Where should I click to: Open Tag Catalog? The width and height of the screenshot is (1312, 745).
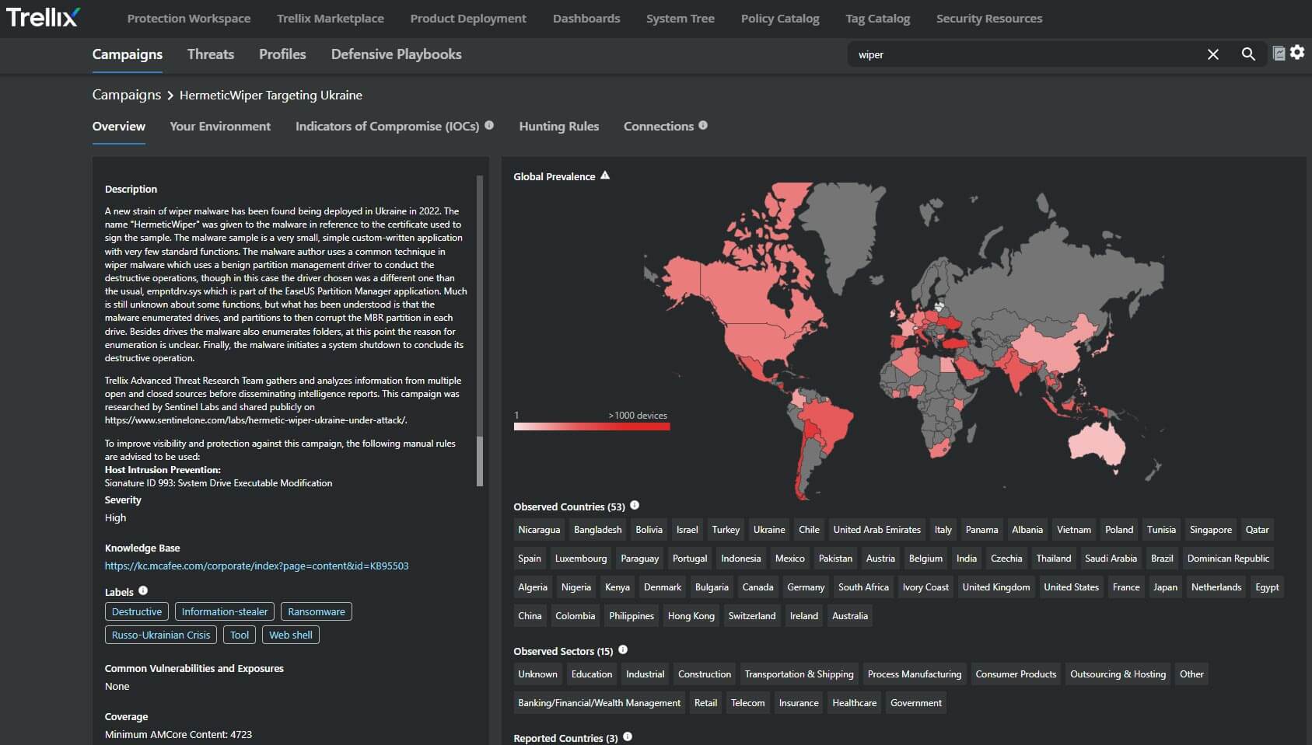878,19
